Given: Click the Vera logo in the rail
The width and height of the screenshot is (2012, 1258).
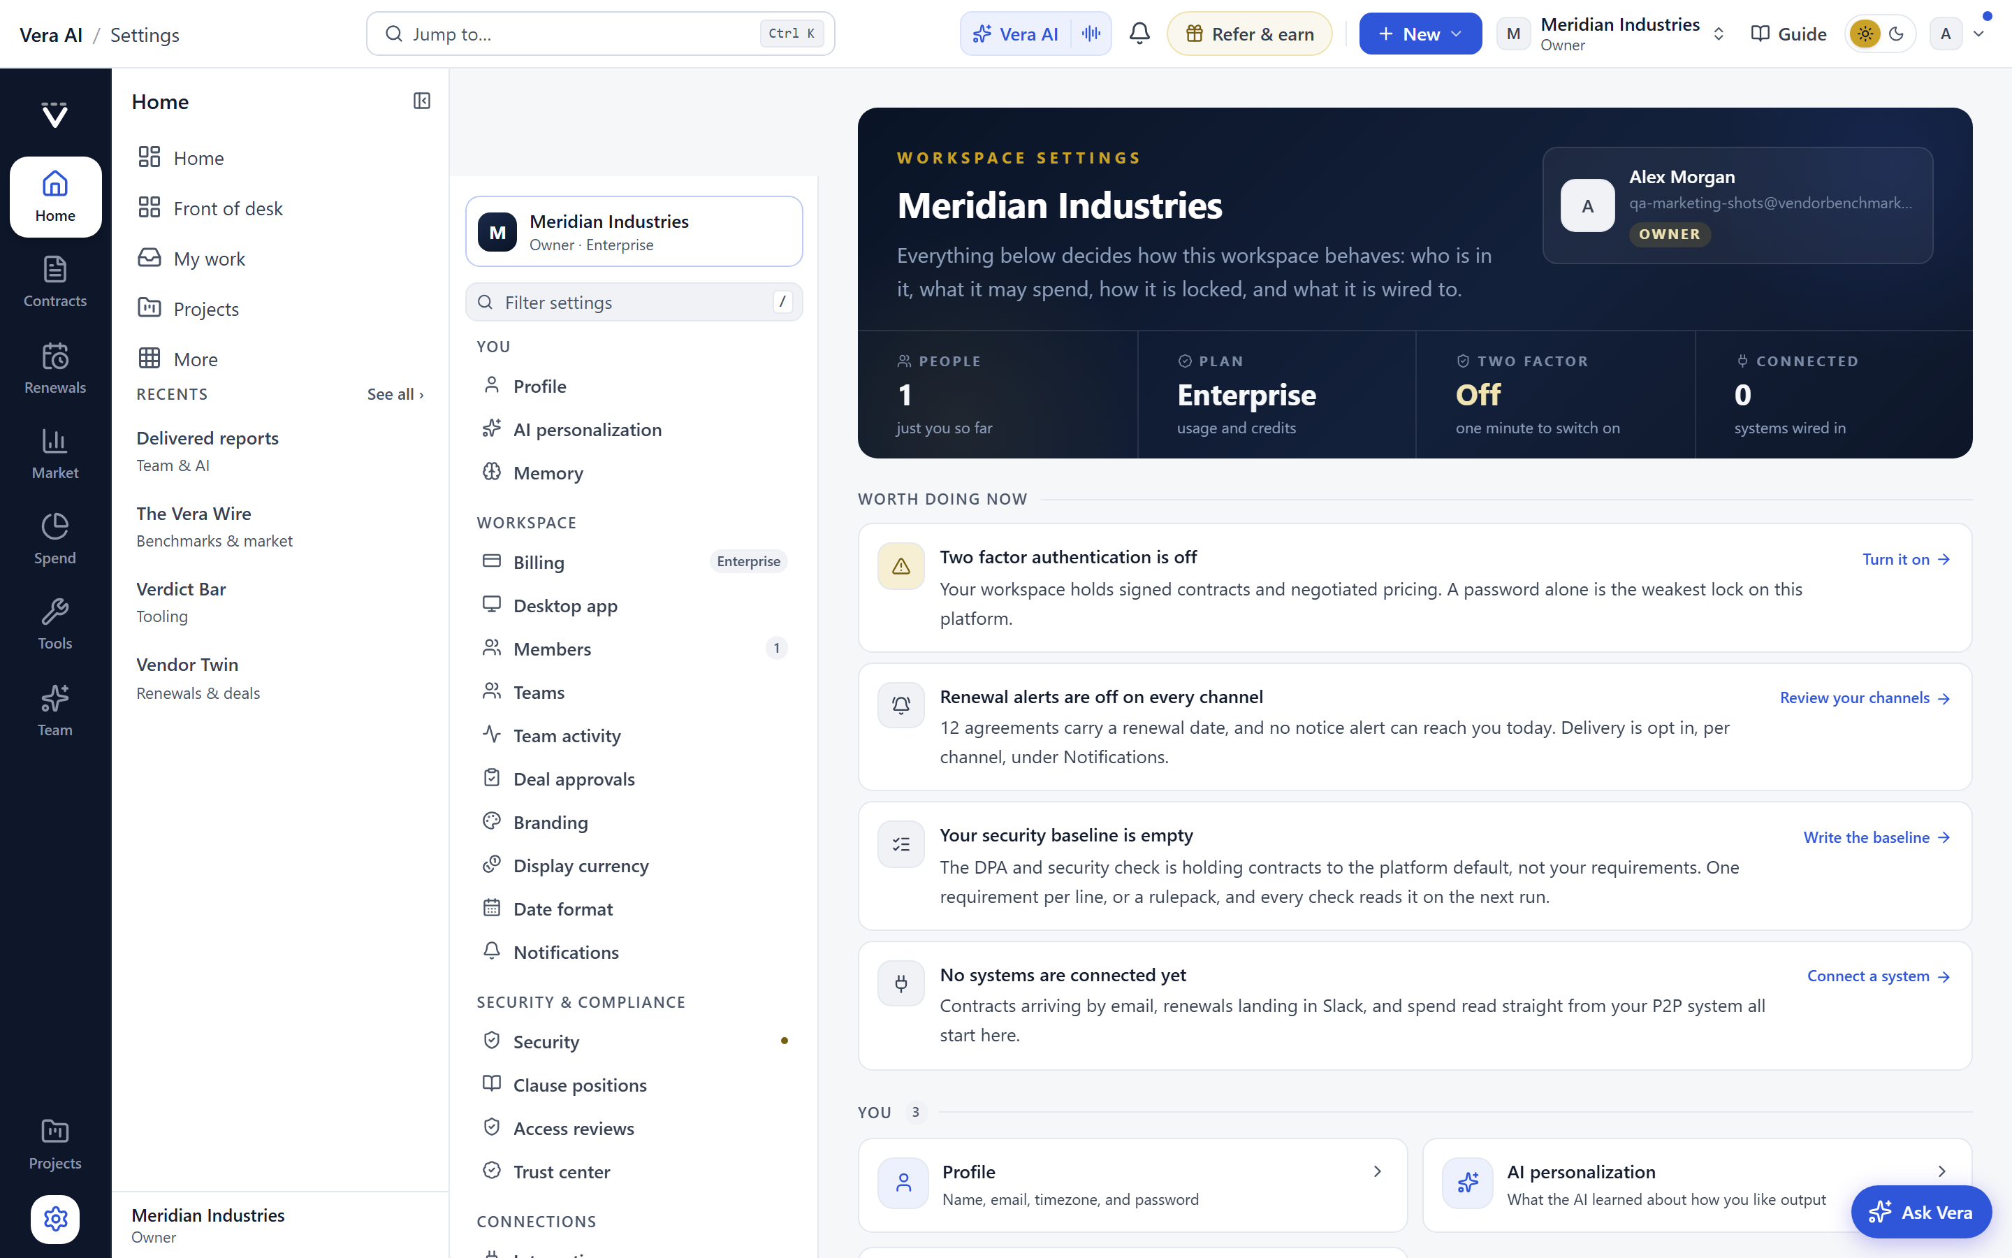Looking at the screenshot, I should 55,114.
